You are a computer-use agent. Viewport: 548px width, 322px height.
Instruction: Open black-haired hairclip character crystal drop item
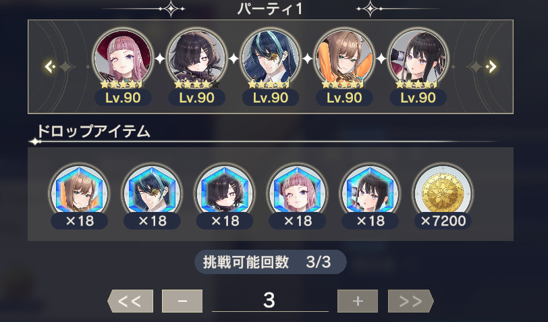225,193
